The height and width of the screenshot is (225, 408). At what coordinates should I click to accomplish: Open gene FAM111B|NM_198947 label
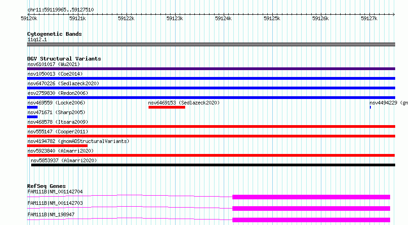click(x=51, y=214)
